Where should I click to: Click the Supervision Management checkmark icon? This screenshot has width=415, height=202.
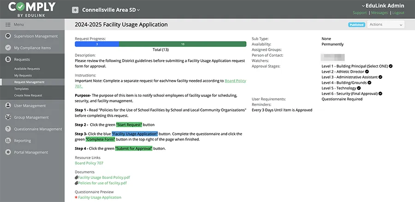8,36
